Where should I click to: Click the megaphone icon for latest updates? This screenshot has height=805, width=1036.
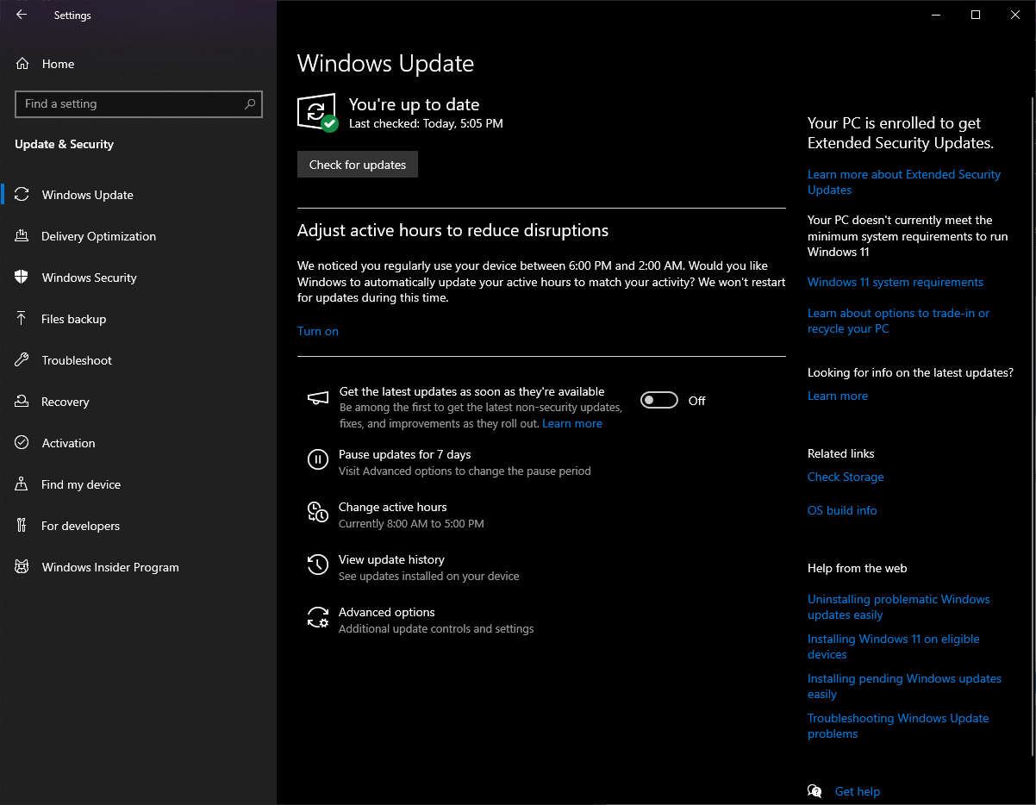click(x=318, y=397)
